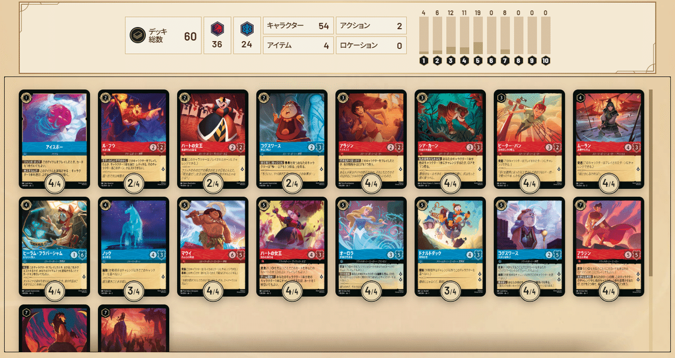Image resolution: width=675 pixels, height=358 pixels.
Task: Select the red Ruby ink icon
Action: (217, 29)
